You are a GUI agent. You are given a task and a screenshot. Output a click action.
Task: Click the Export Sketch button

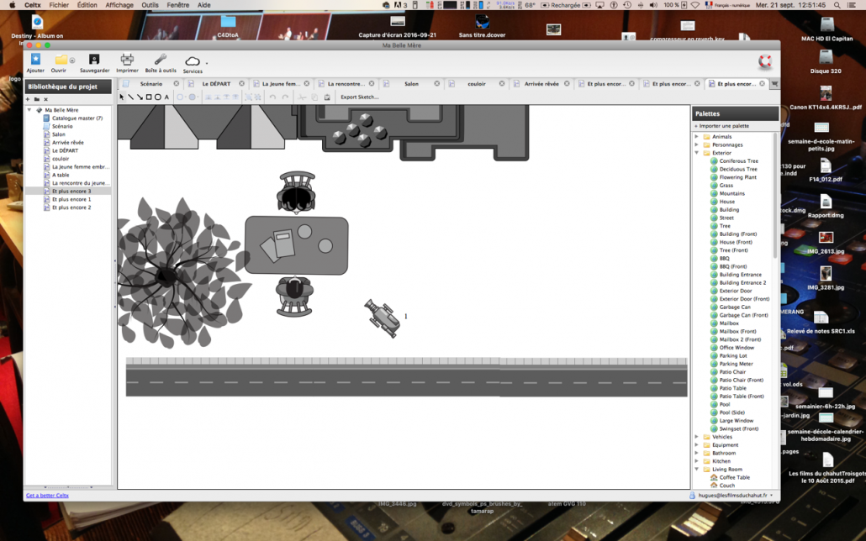click(x=360, y=97)
